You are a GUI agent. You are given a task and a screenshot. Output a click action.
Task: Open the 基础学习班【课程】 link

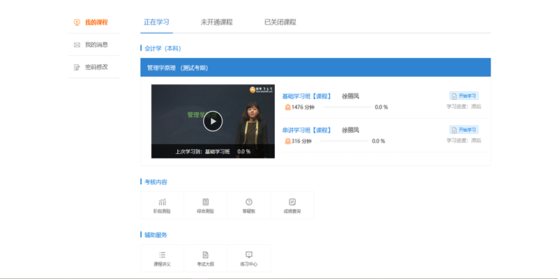tap(306, 96)
